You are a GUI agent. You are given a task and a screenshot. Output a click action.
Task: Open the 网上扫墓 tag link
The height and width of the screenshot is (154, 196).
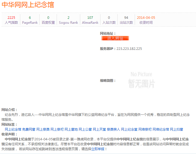pyautogui.click(x=177, y=129)
